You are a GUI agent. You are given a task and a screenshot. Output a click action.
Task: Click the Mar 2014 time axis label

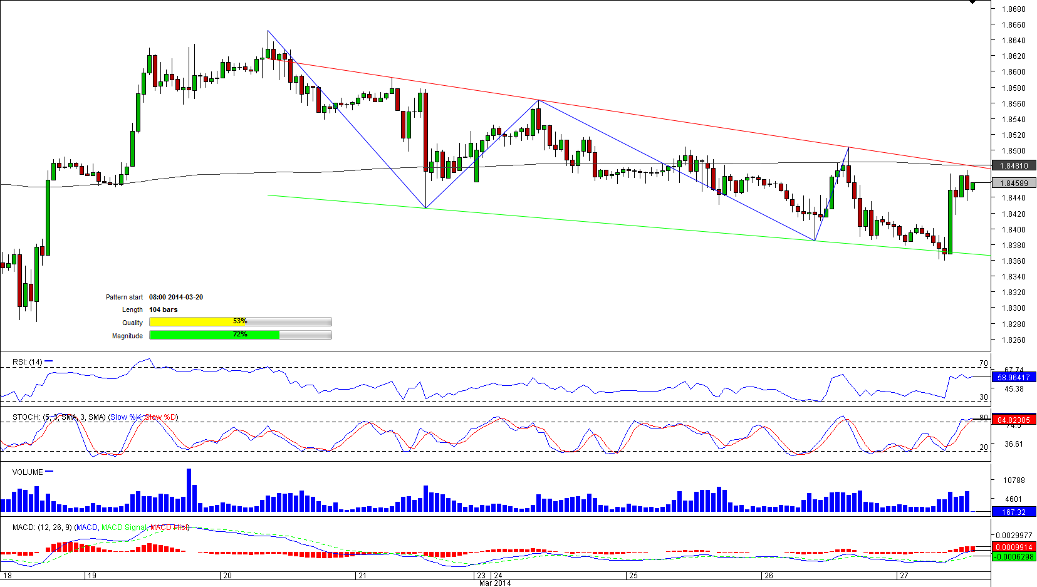494,583
